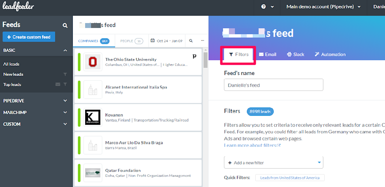385x187 pixels.
Task: Click email icon next to Top leads
Action: point(58,84)
